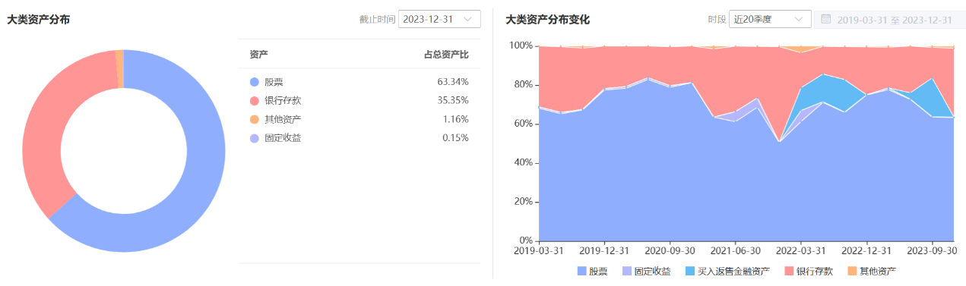The width and height of the screenshot is (966, 286).
Task: Click the 占总资产比 column header
Action: (x=446, y=55)
